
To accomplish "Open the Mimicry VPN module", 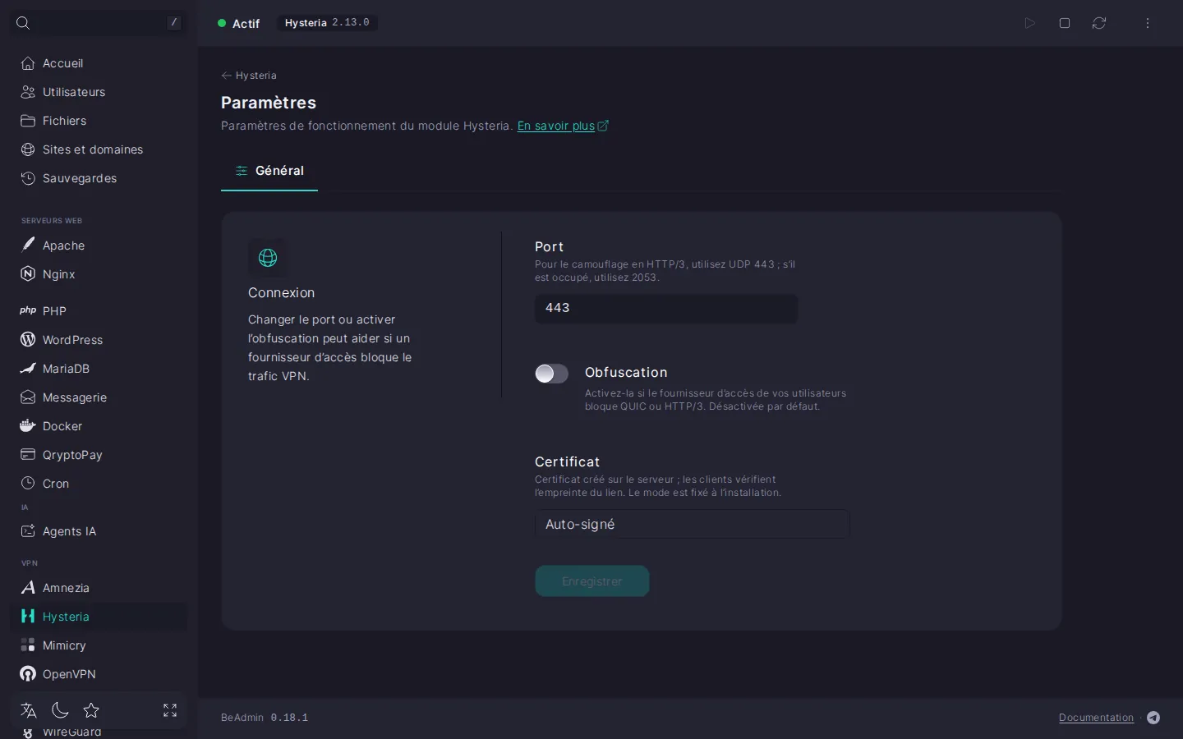I will (x=99, y=645).
